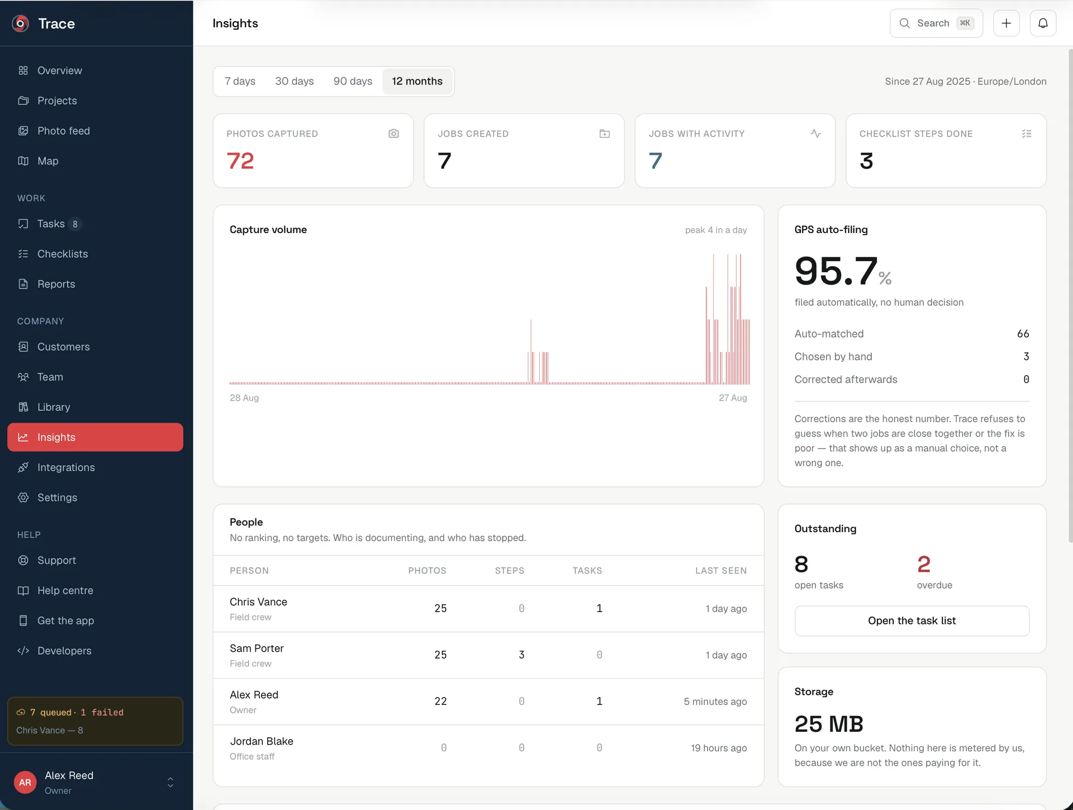This screenshot has width=1073, height=810.
Task: Open the Help centre
Action: 95,590
